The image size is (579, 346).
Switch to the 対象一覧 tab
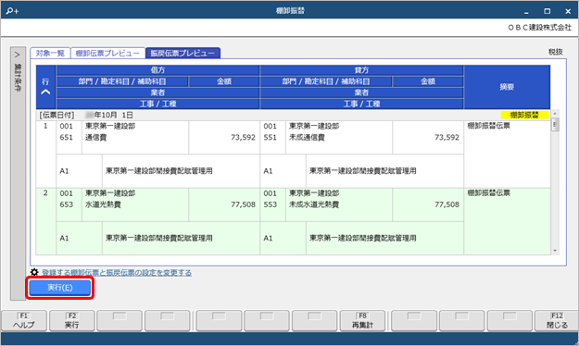(50, 53)
